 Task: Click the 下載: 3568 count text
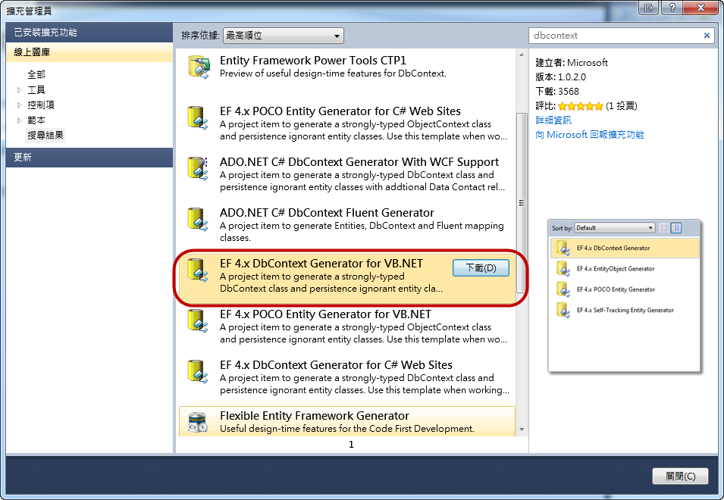tap(557, 92)
